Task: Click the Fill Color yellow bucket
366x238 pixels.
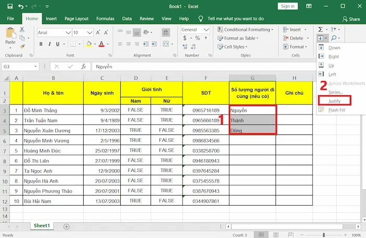Action: click(89, 44)
